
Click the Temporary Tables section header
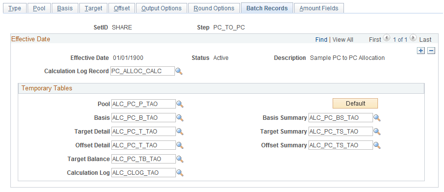click(x=221, y=88)
